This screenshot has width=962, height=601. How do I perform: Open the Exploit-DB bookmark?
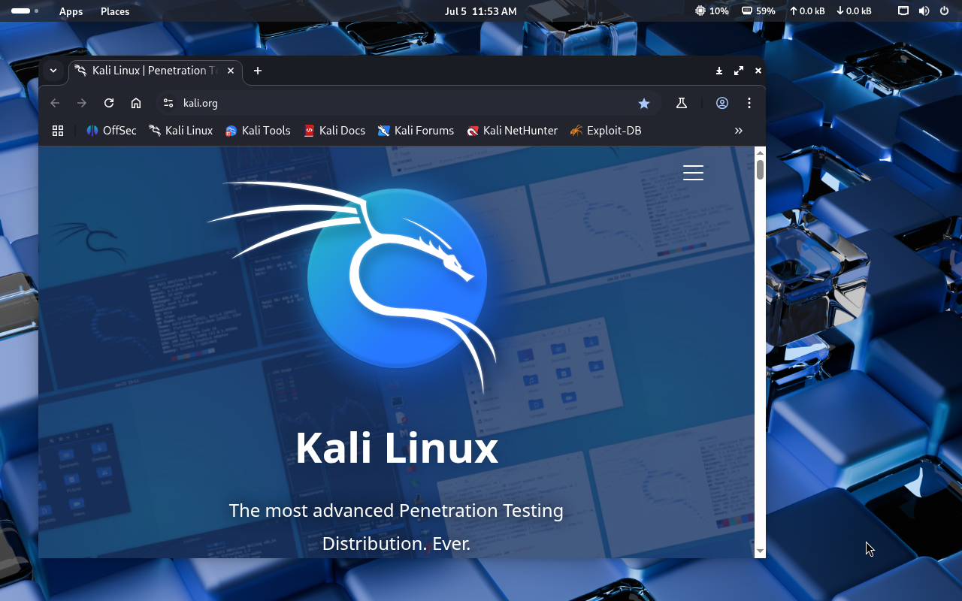pyautogui.click(x=605, y=131)
